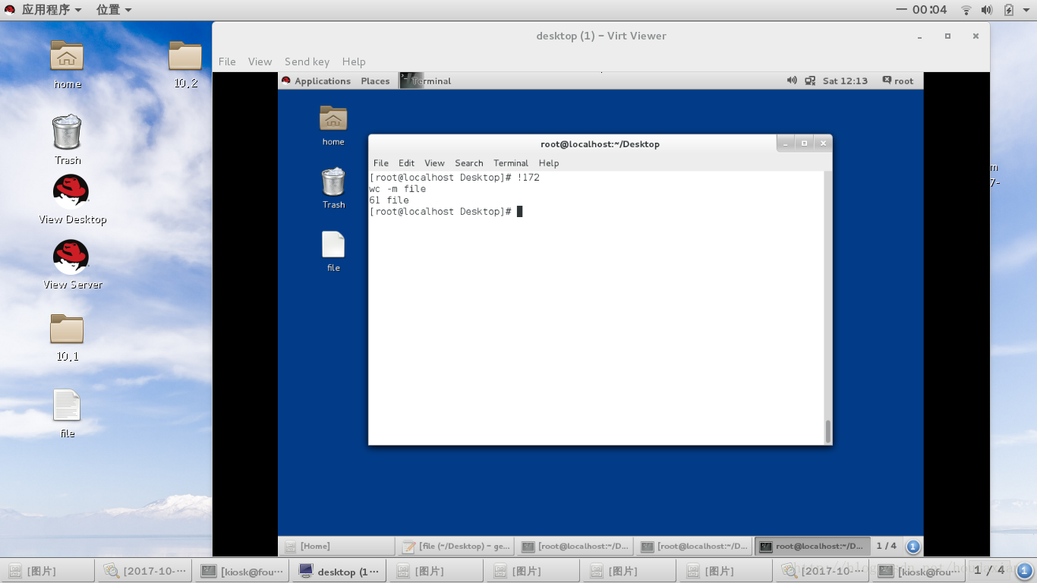The width and height of the screenshot is (1037, 583).
Task: Click the host Wi-Fi status icon
Action: click(966, 10)
